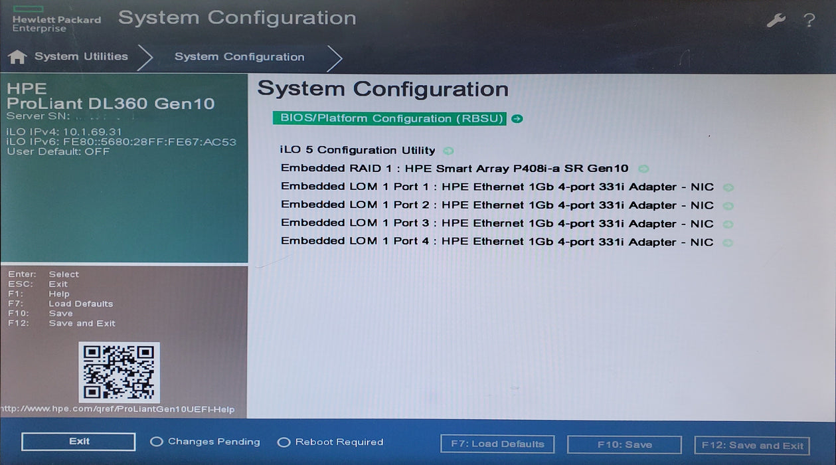Click the QR code help image
Image resolution: width=836 pixels, height=465 pixels.
(119, 372)
